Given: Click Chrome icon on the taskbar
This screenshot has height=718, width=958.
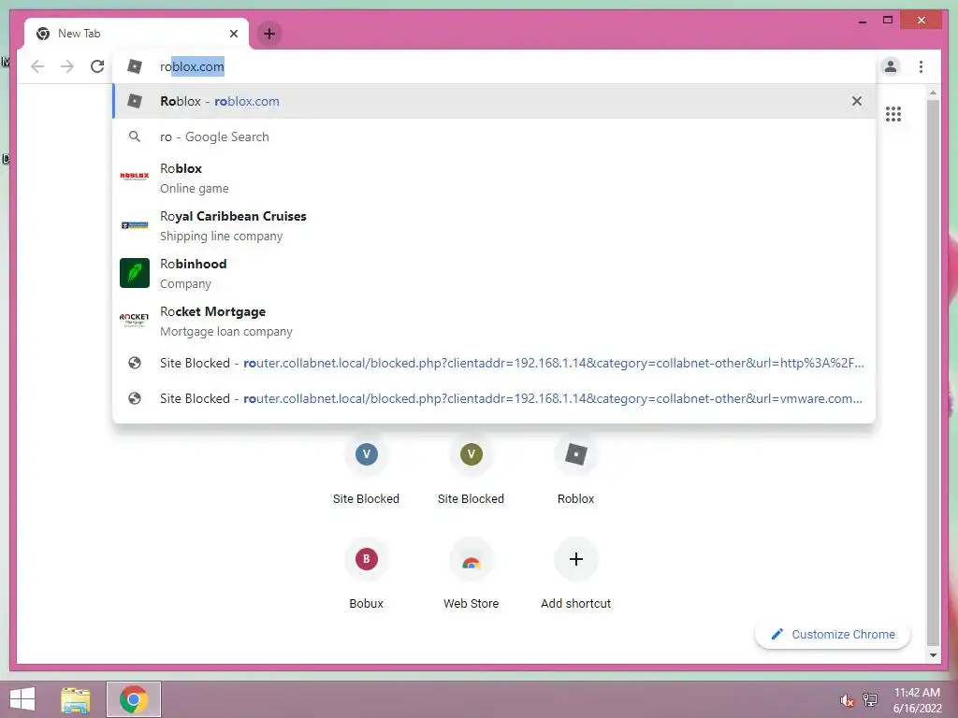Looking at the screenshot, I should point(134,699).
